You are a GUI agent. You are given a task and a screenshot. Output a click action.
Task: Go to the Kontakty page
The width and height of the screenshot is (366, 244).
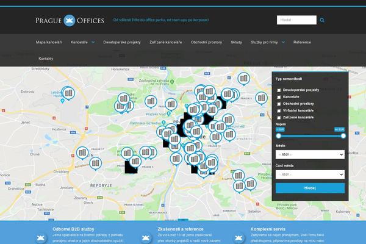coord(46,59)
